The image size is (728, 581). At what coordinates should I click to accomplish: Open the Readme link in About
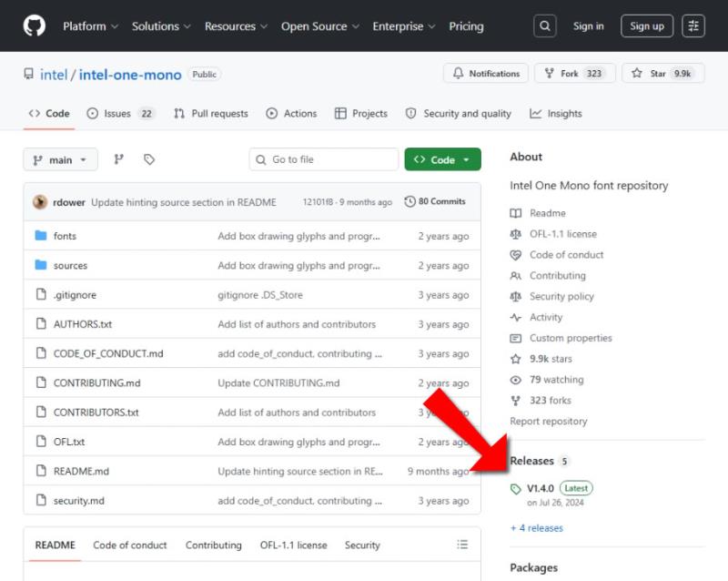point(548,213)
